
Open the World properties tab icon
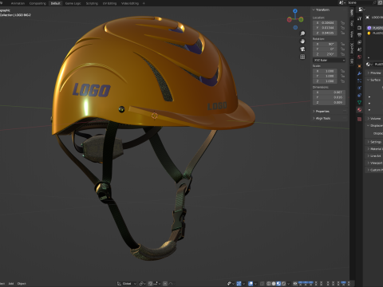pos(360,57)
